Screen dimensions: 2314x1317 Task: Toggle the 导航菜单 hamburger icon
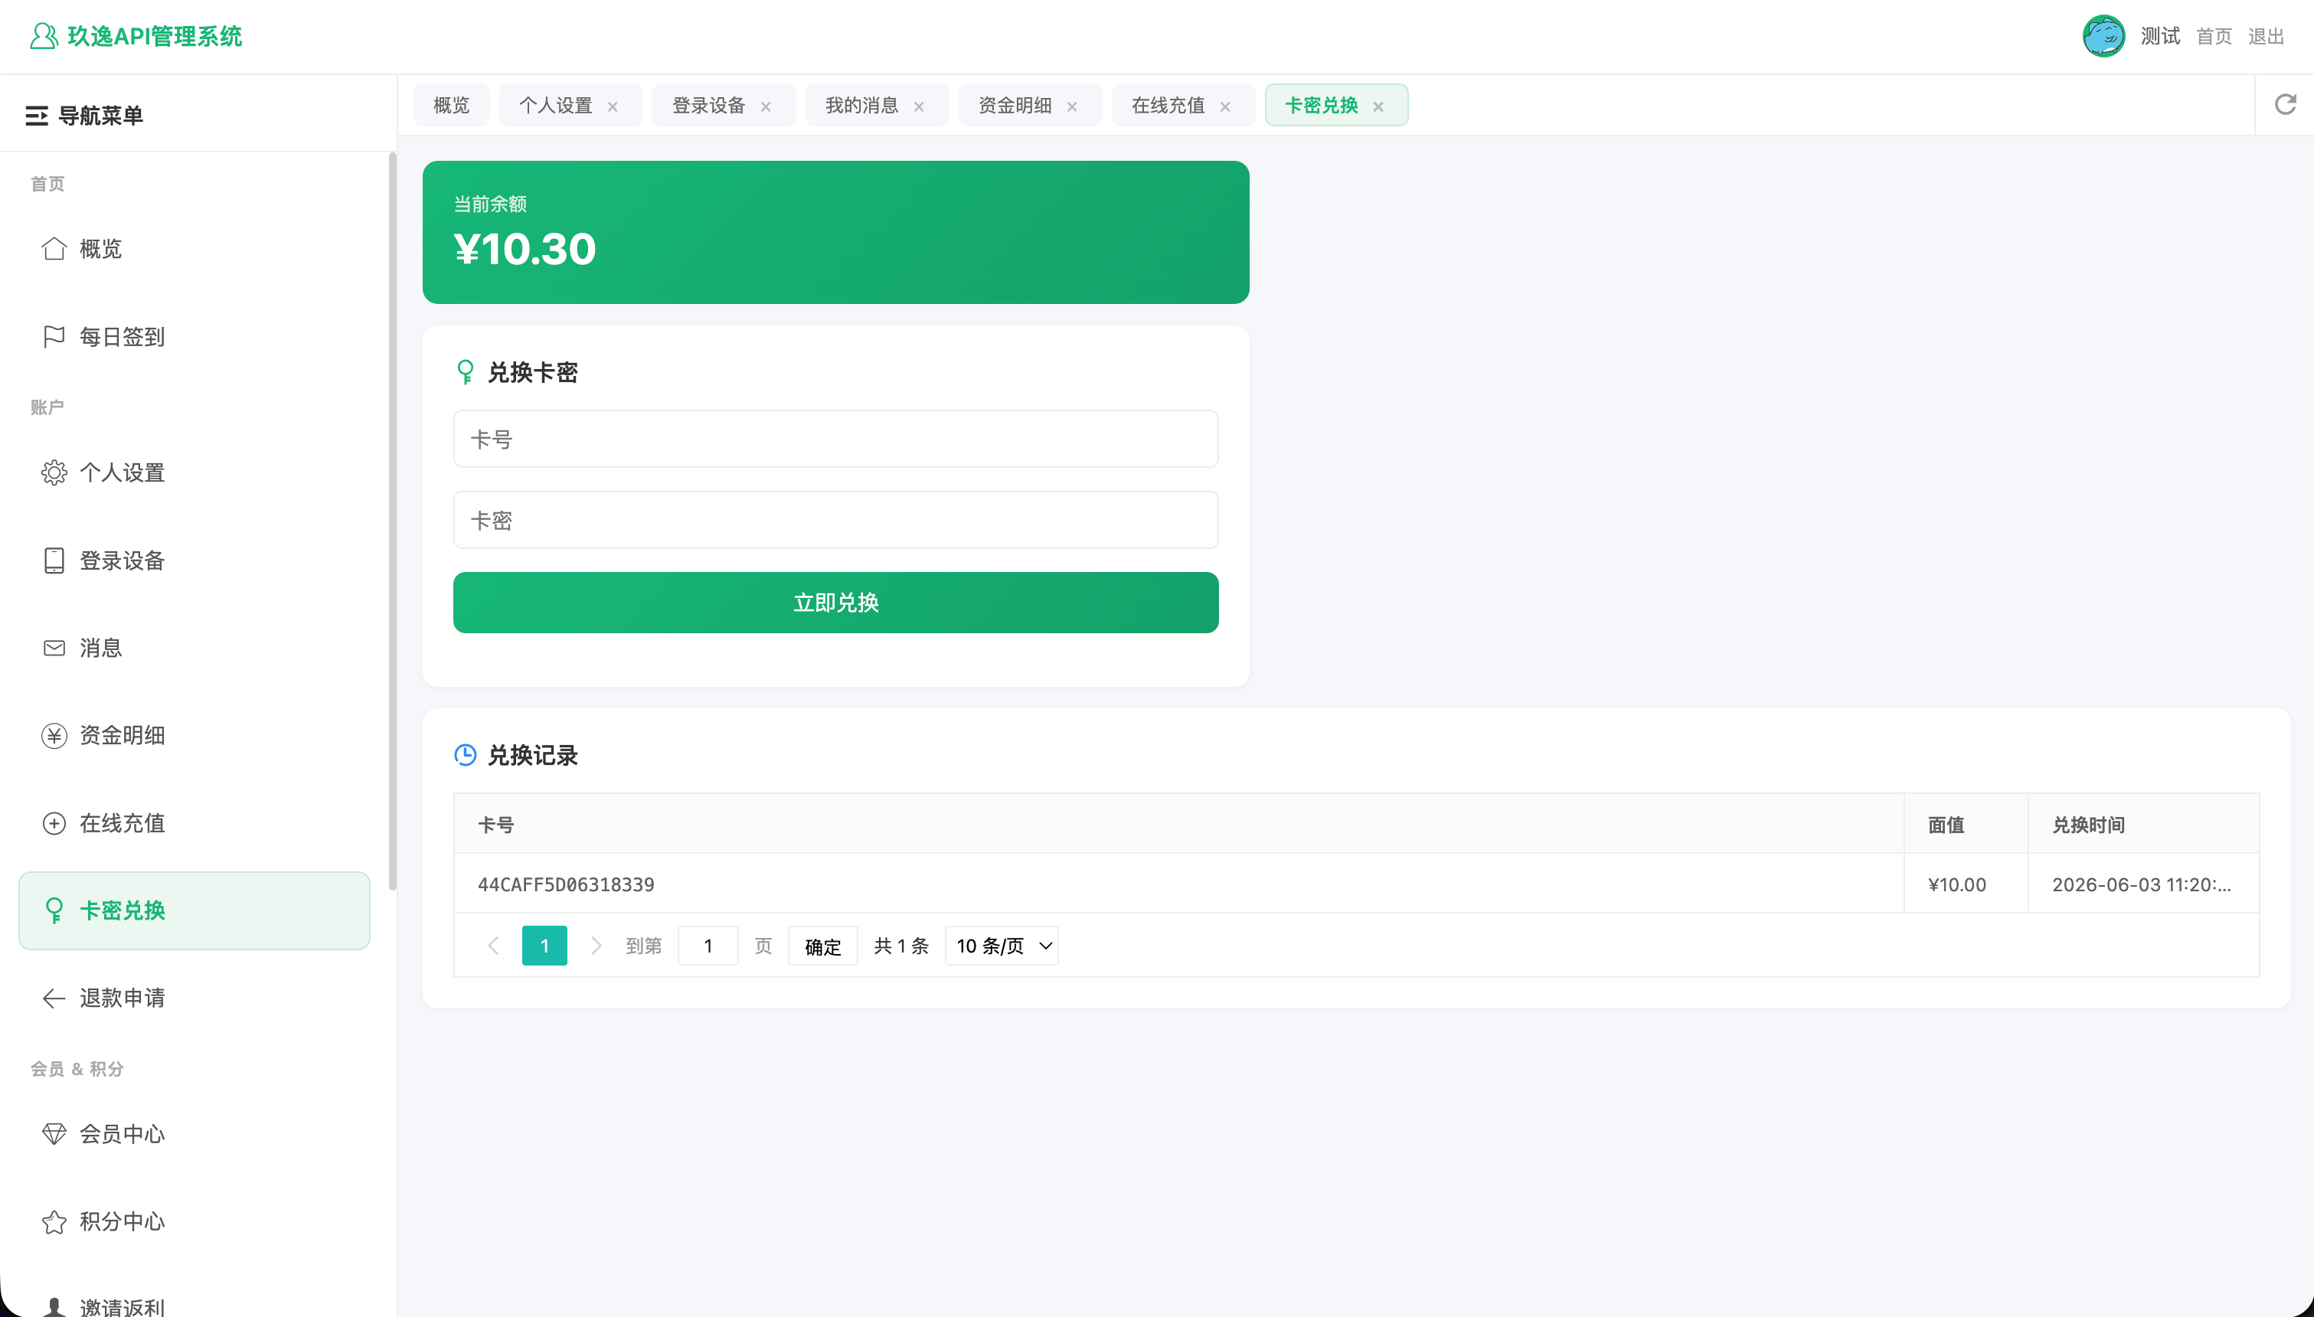[x=36, y=116]
